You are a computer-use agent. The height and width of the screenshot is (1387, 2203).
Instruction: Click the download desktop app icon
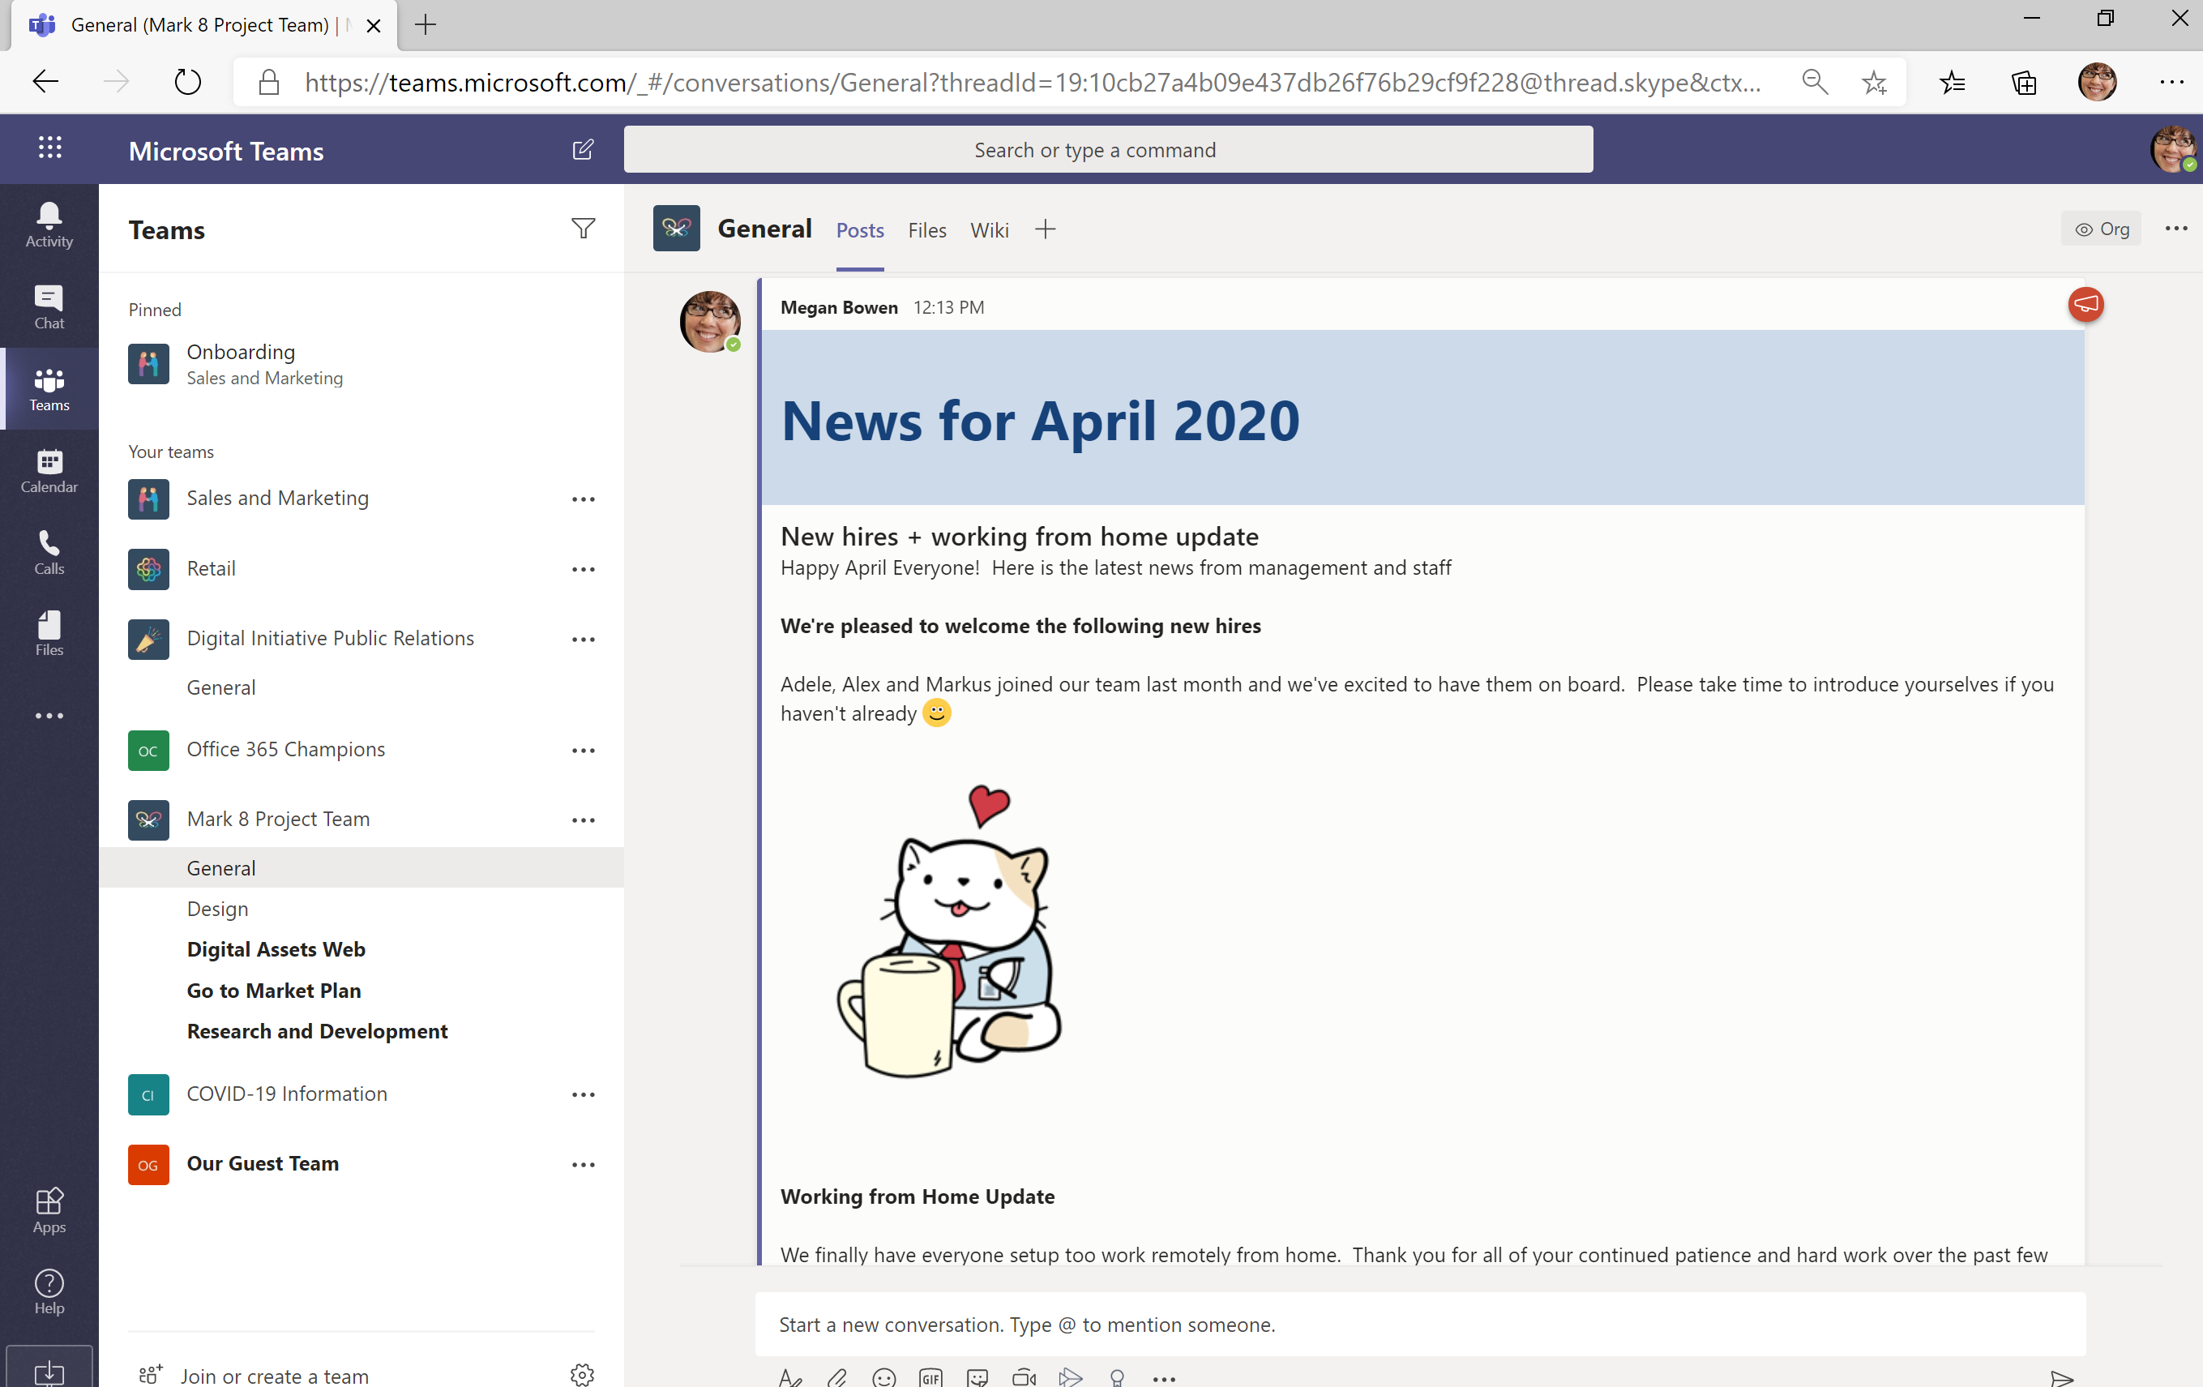49,1371
